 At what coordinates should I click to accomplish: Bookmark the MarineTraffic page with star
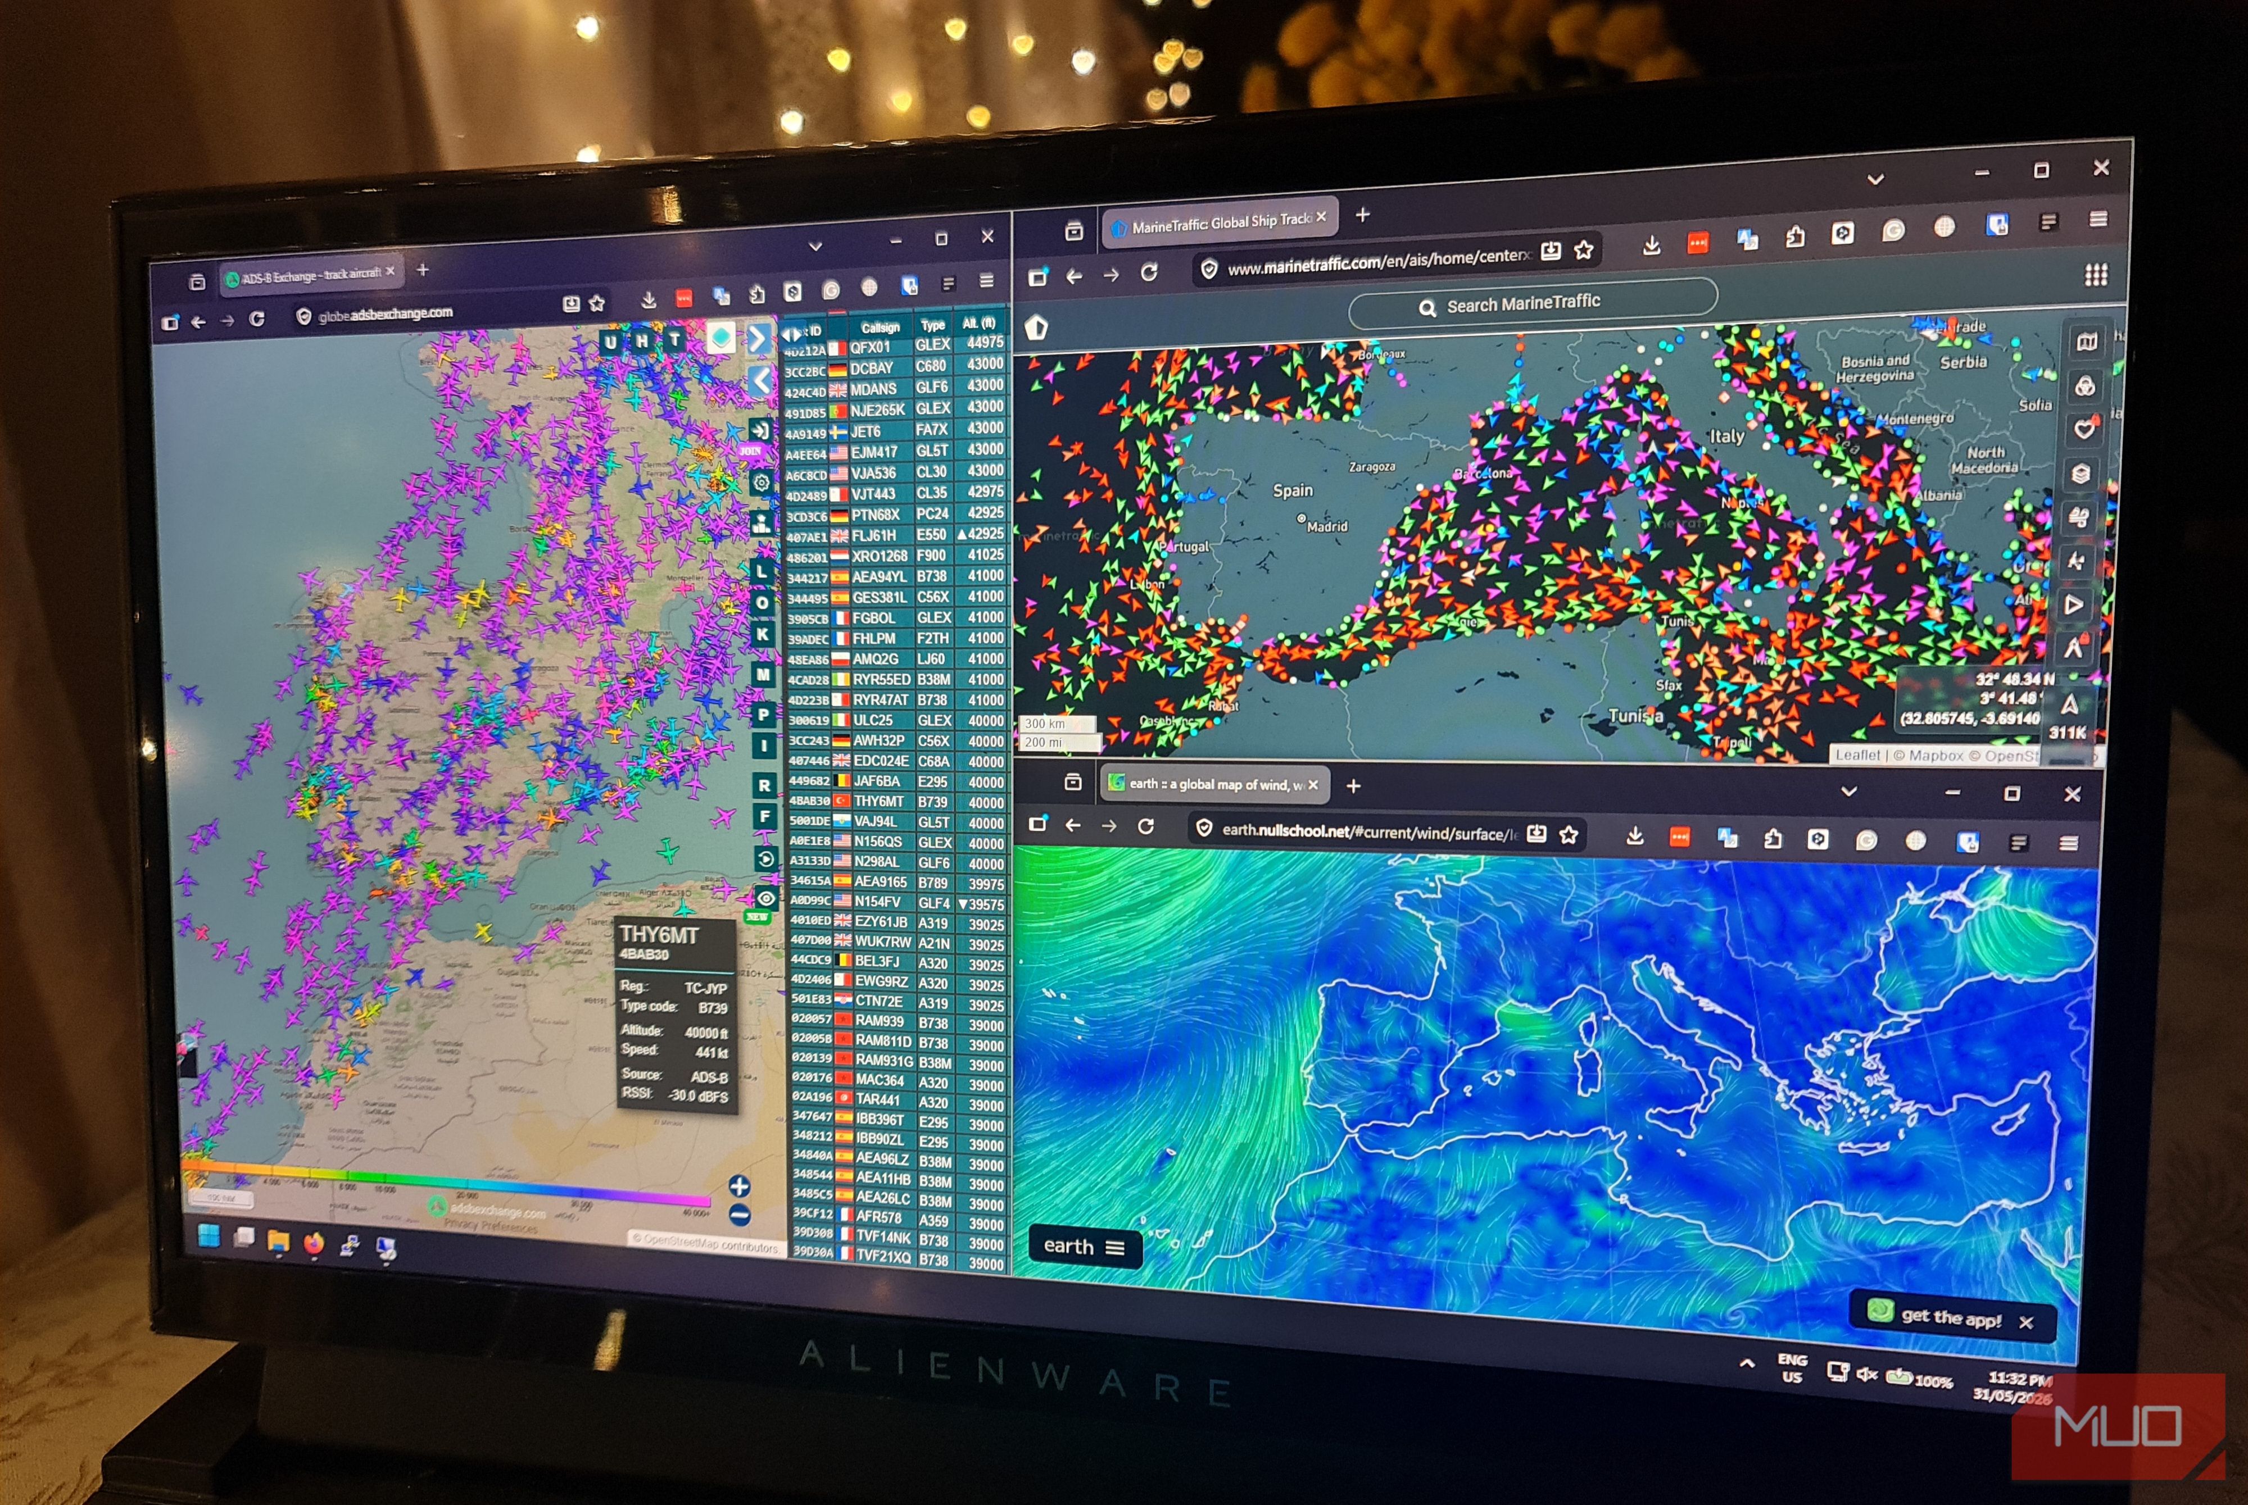[1584, 251]
